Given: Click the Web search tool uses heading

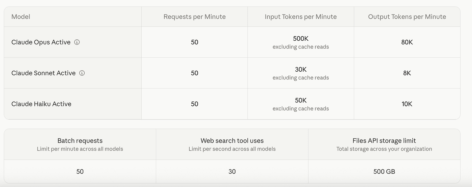Looking at the screenshot, I should coord(232,140).
